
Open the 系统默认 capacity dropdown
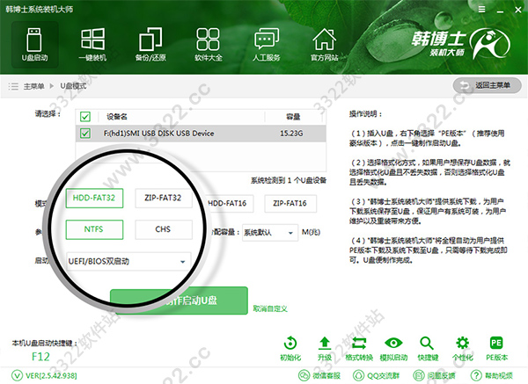pos(270,232)
